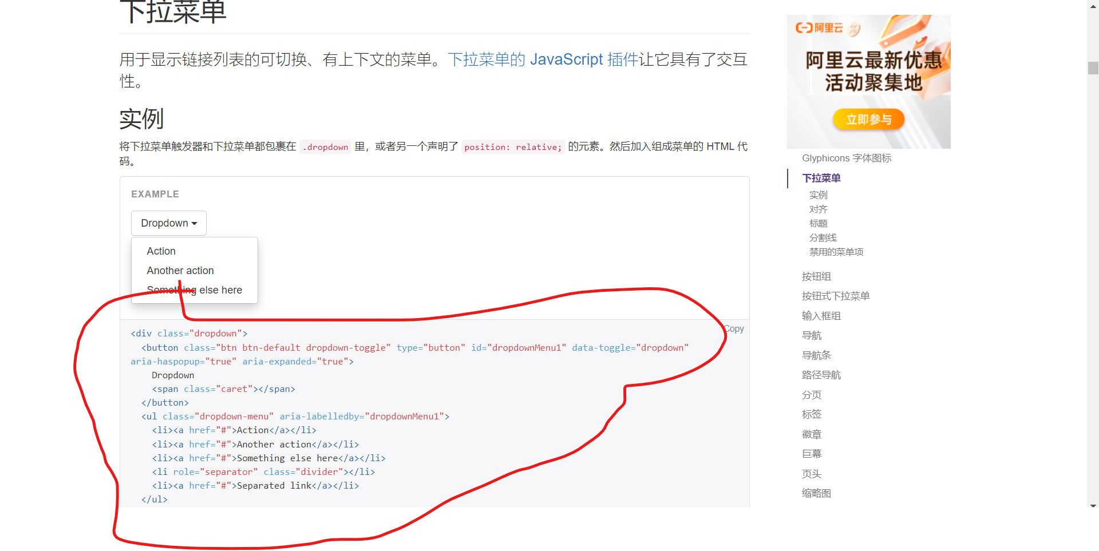Viewport: 1099px width, 551px height.
Task: Follow the '下拉菜单的 JavaScript 插件' link
Action: [x=543, y=60]
